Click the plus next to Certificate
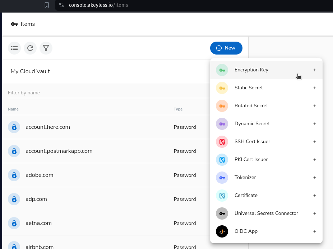Image resolution: width=333 pixels, height=249 pixels. coord(315,196)
